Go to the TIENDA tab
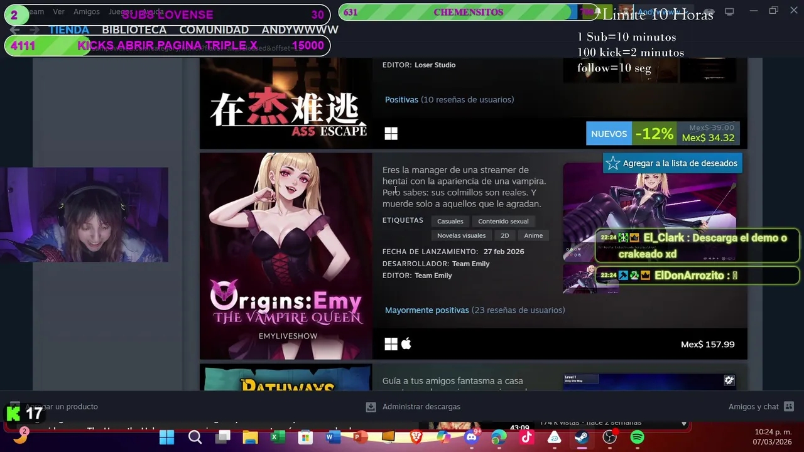The image size is (804, 452). coord(69,30)
